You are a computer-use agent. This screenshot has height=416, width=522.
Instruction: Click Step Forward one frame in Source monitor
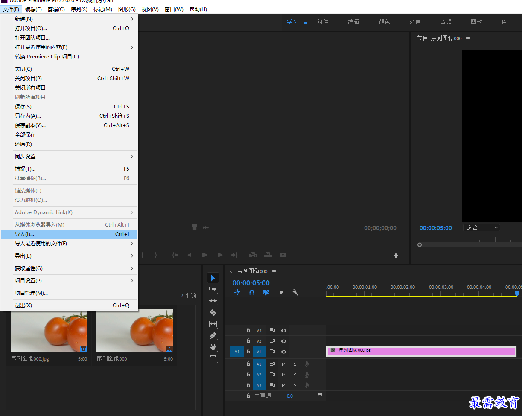(x=220, y=255)
